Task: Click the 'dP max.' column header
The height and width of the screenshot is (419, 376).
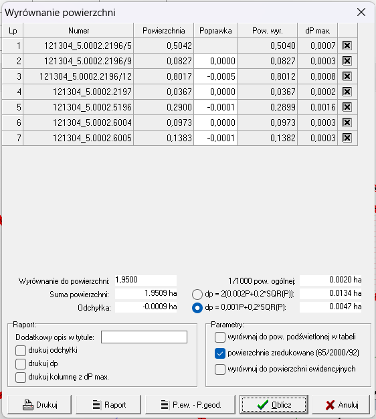Action: [318, 31]
